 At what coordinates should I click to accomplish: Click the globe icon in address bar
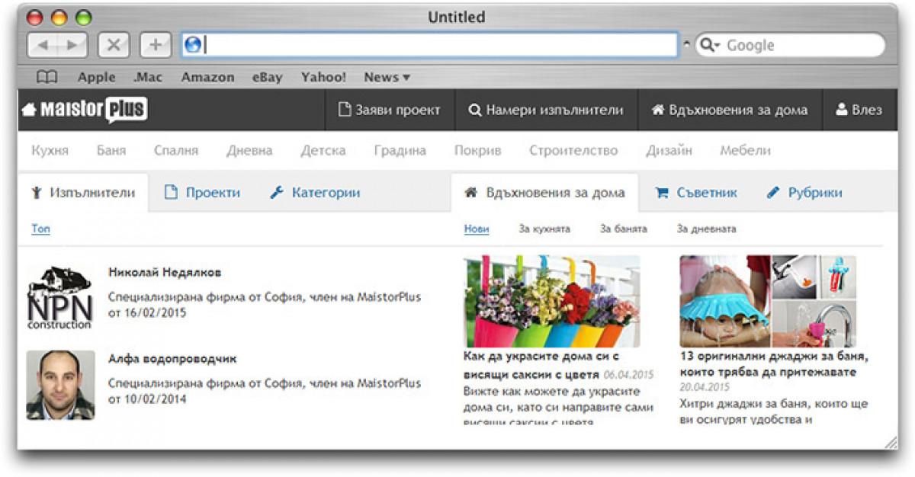coord(193,45)
